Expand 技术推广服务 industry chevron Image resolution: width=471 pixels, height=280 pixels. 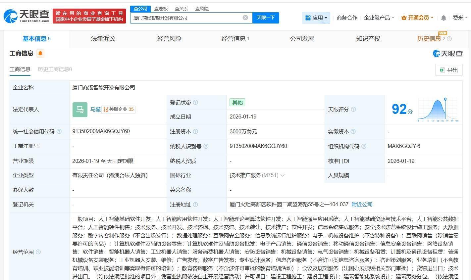click(283, 175)
